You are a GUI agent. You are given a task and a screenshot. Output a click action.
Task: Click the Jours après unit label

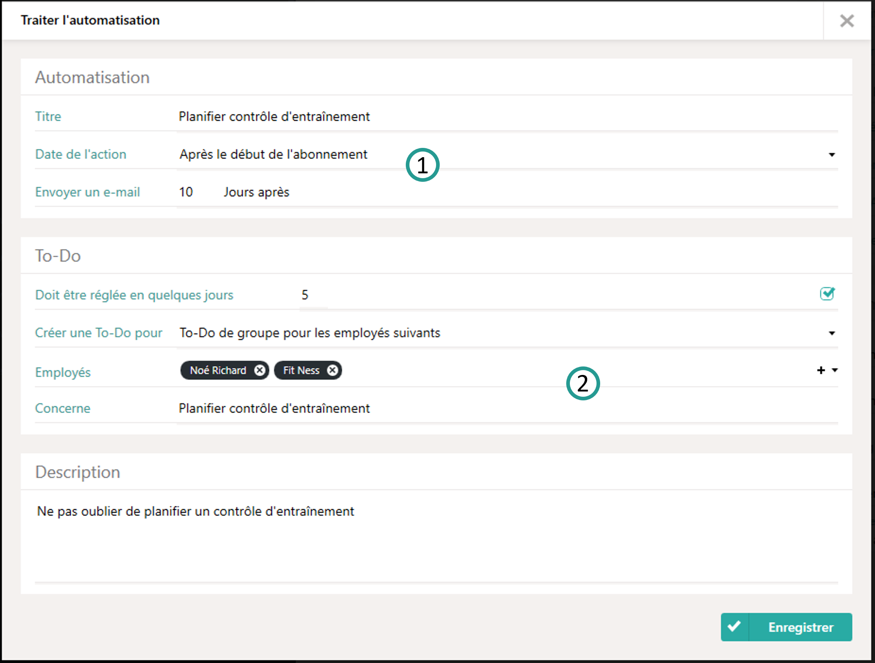pos(257,192)
